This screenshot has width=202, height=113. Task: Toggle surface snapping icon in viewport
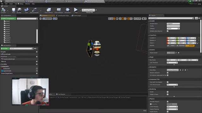120,19
